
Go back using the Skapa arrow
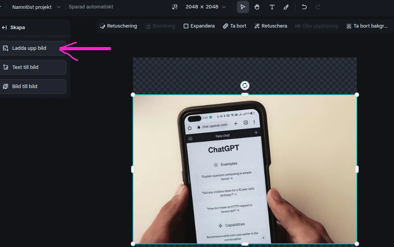tap(4, 28)
